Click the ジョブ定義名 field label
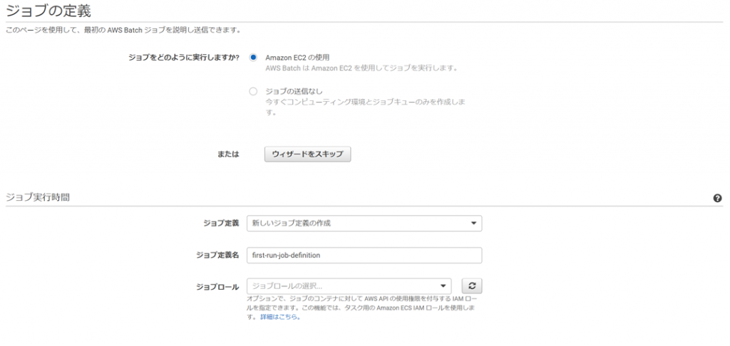 (217, 255)
